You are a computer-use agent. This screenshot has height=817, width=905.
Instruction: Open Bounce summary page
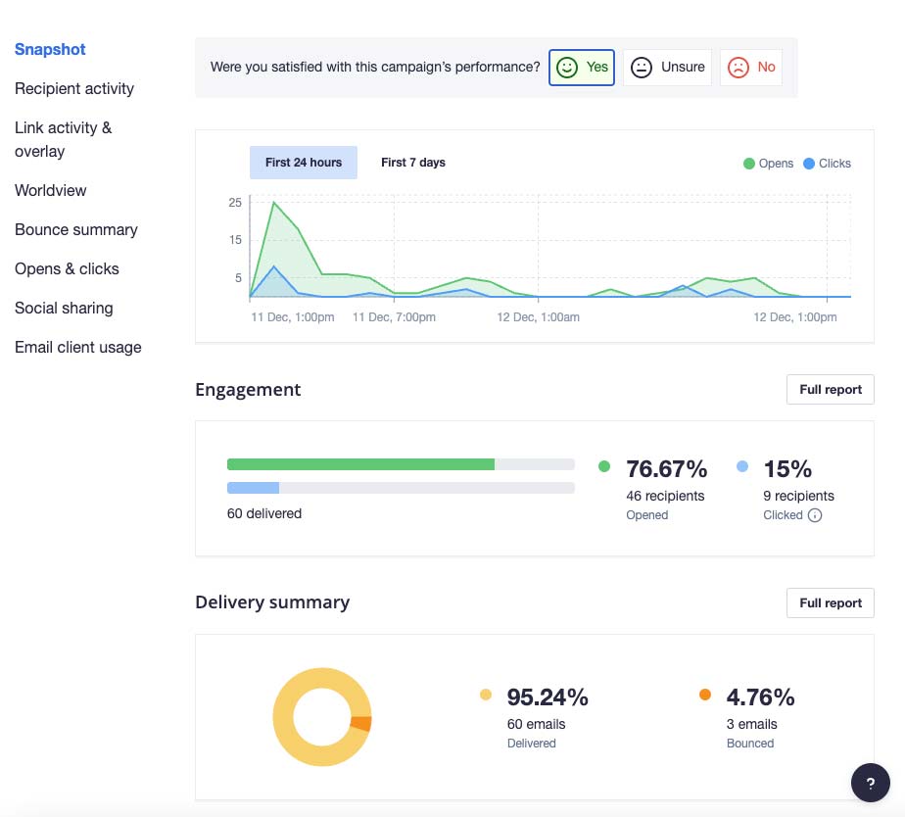pos(76,229)
